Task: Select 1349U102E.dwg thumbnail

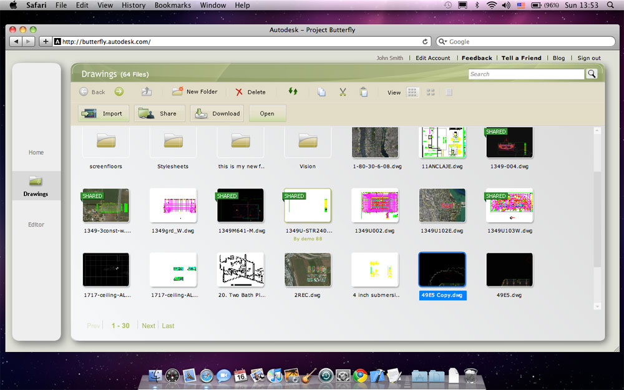Action: click(442, 205)
